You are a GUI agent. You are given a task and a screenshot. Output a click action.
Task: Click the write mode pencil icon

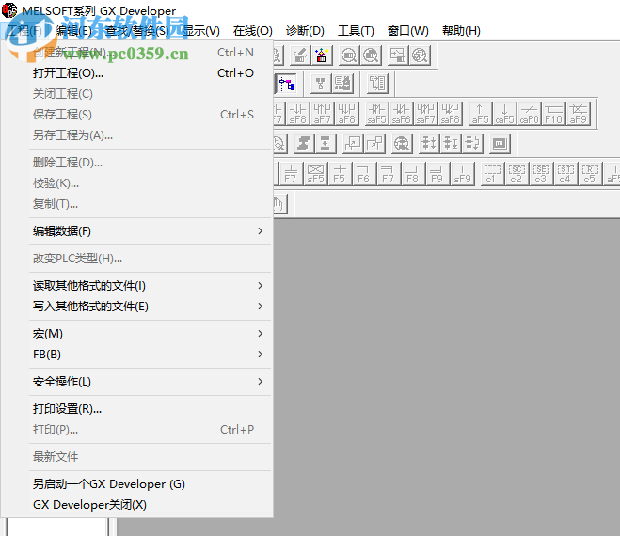pyautogui.click(x=300, y=55)
